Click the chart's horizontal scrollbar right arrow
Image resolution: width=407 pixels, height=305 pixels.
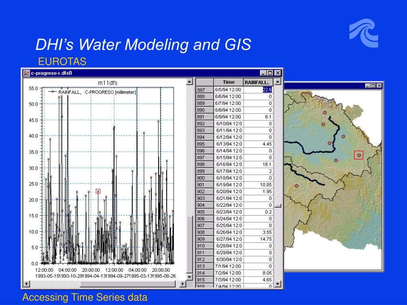tap(182, 284)
